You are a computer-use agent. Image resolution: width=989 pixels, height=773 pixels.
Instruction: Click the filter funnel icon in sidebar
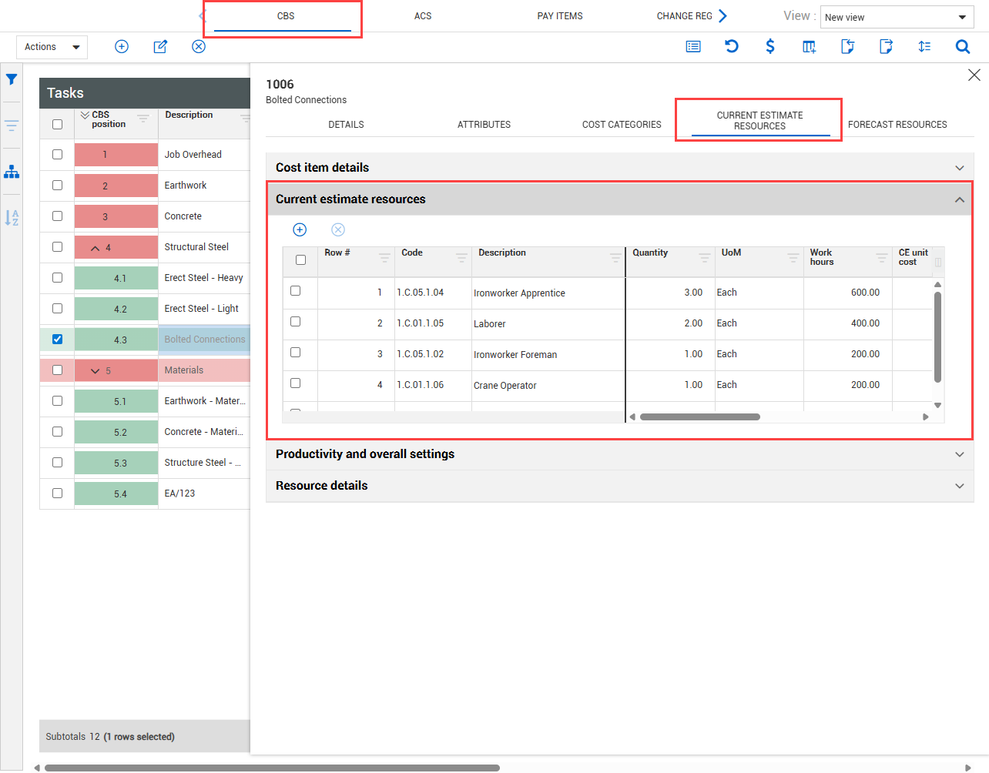12,79
